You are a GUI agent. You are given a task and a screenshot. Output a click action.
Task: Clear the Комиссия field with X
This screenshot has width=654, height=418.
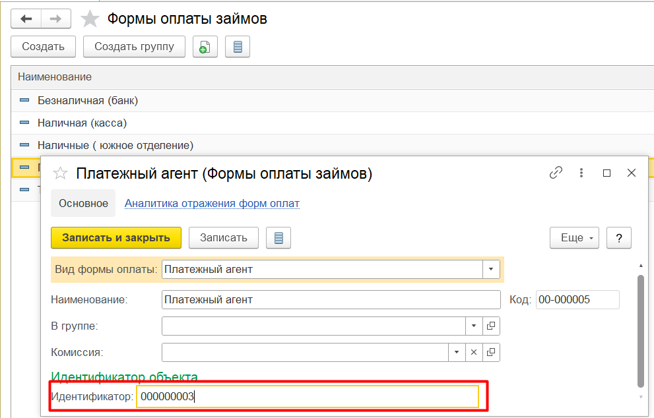(x=474, y=352)
